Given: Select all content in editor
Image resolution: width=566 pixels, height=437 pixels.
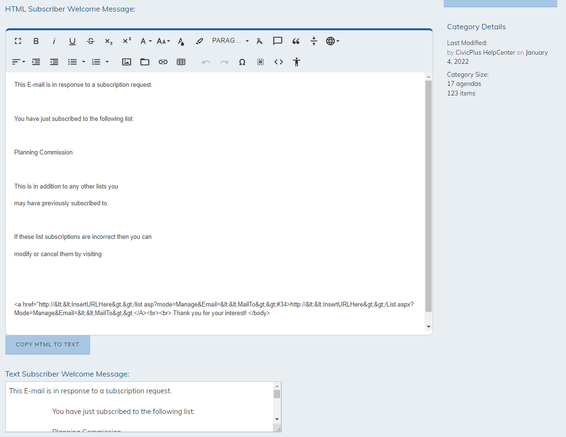Looking at the screenshot, I should click(x=260, y=62).
